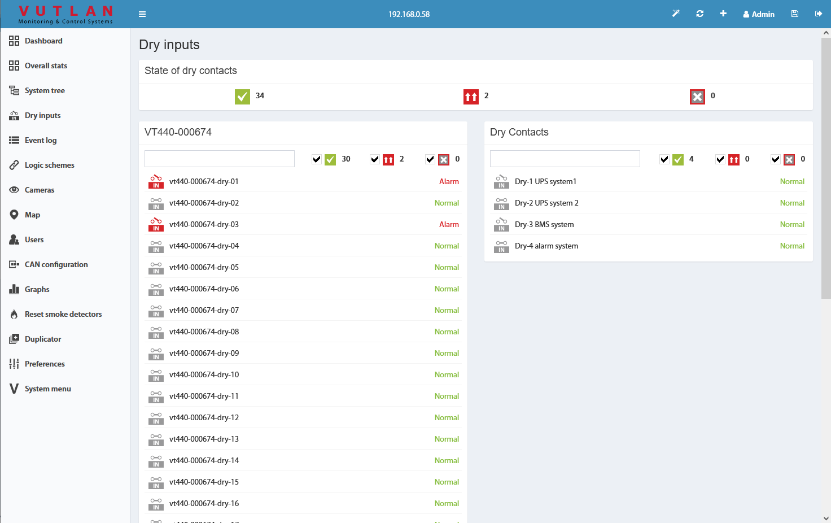Click inside the VT440-000674 search field
Screen dimensions: 831x523
pyautogui.click(x=219, y=159)
